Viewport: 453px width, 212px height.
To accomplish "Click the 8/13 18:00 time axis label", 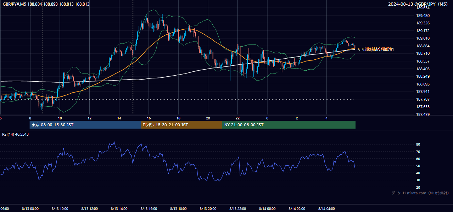I will tap(178, 208).
